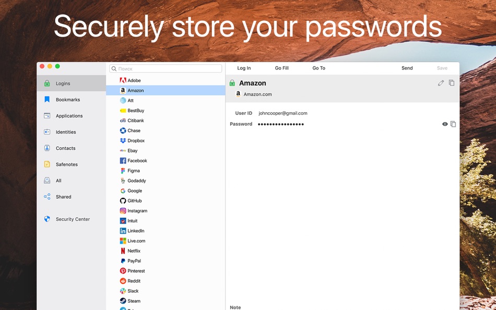Click the All inbox tray icon
The width and height of the screenshot is (496, 310).
[47, 181]
